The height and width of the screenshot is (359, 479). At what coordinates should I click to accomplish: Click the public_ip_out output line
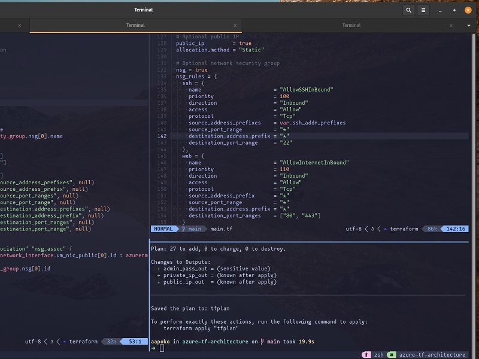tap(217, 282)
